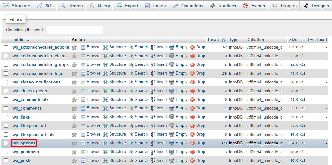Screen dimensions: 332x165
Task: Click Drop icon for wp_litespeed_url row
Action: (x=192, y=126)
